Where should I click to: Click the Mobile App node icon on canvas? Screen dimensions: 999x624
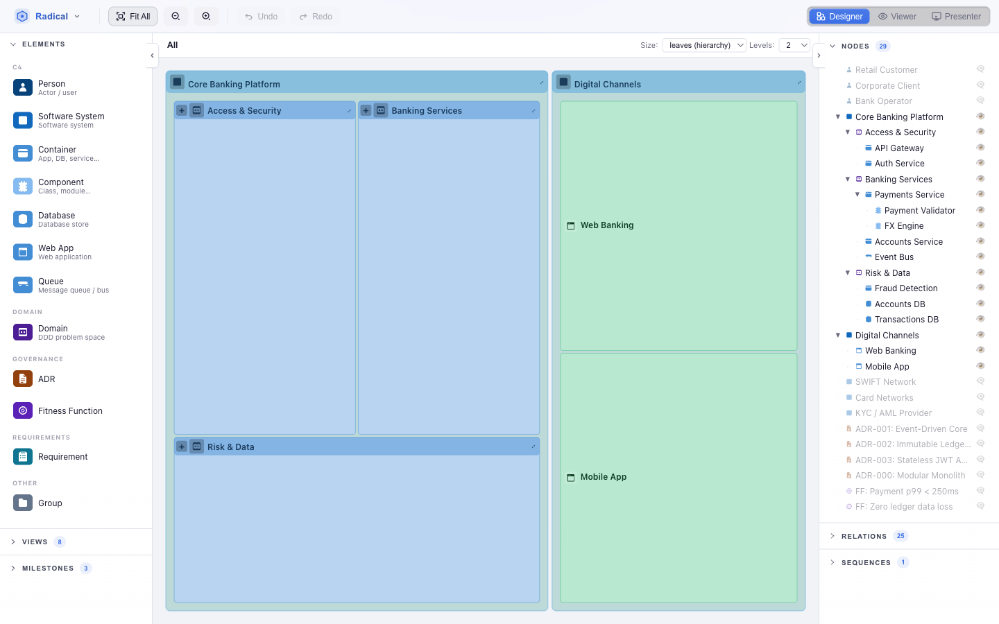(x=571, y=477)
